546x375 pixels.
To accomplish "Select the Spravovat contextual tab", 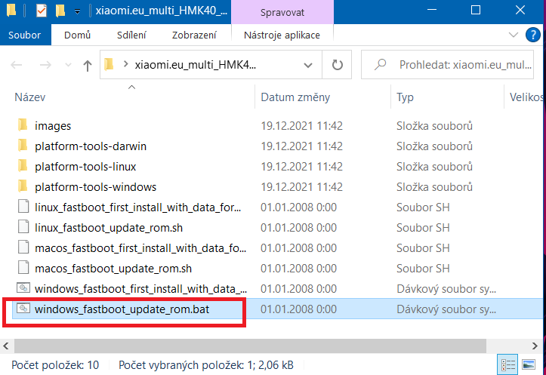I will (x=282, y=13).
